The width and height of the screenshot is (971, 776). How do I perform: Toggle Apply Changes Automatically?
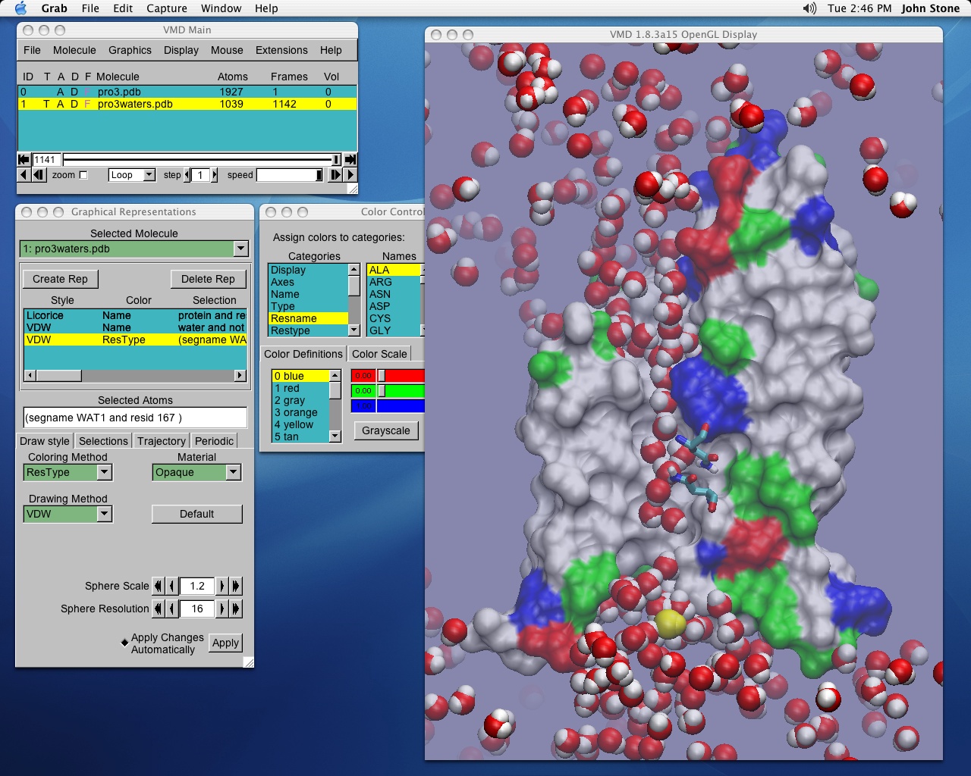click(x=125, y=643)
